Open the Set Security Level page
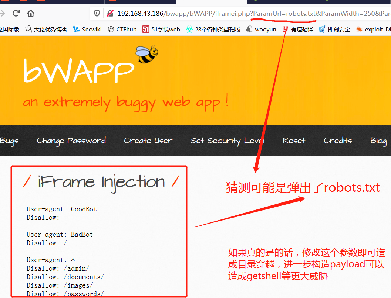 (x=227, y=141)
